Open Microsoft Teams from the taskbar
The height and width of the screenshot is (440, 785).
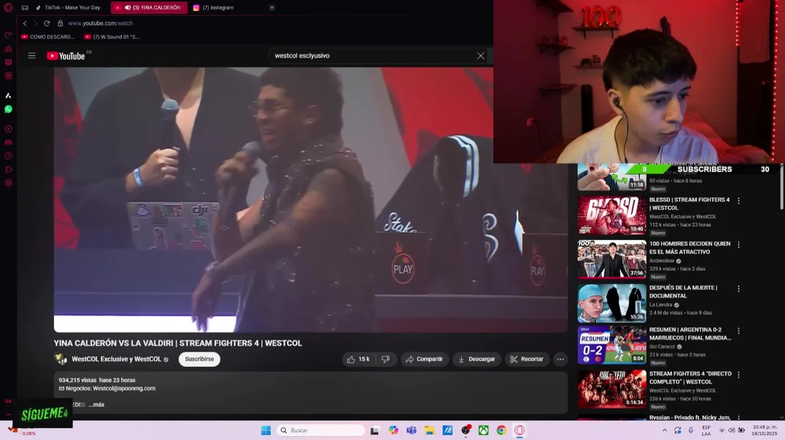411,430
